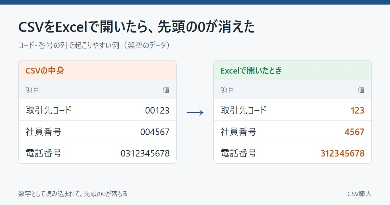Select '取引先コード' in the CSVの中身 table

pyautogui.click(x=48, y=110)
